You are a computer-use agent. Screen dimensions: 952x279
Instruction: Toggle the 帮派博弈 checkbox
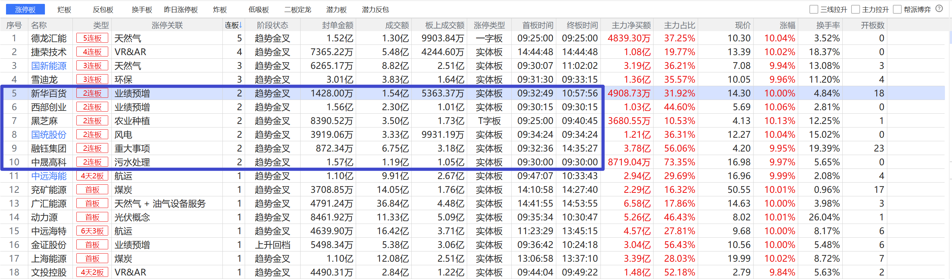[897, 9]
